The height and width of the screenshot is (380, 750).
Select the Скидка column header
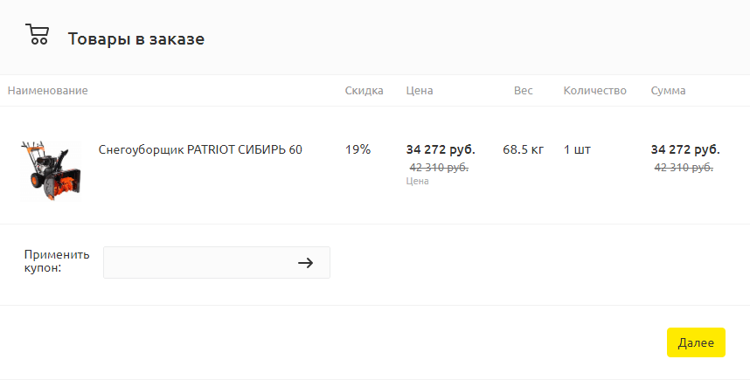(364, 90)
